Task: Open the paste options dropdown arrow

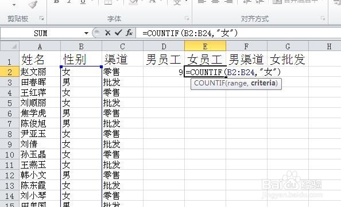Action: (x=14, y=5)
